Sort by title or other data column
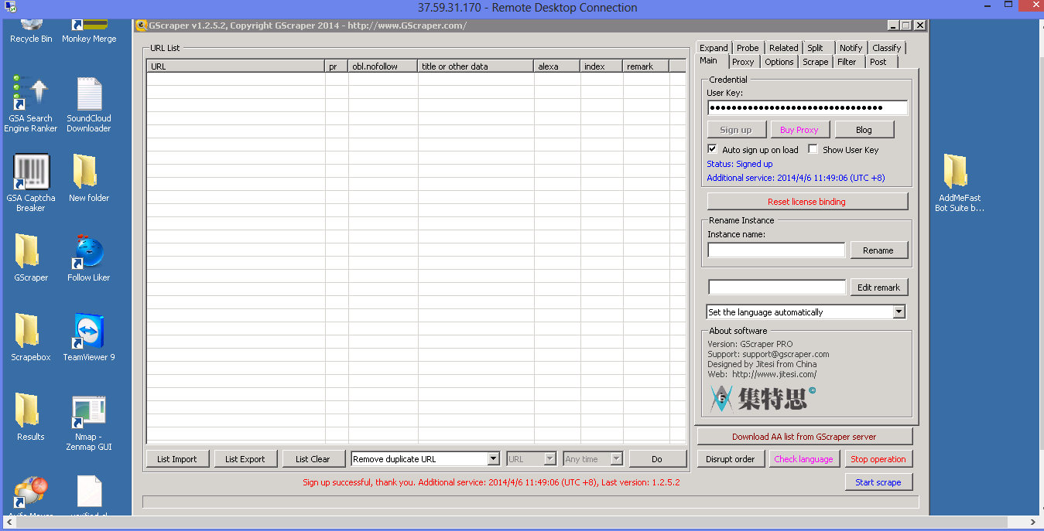Screen dimensions: 1044x531 tap(475, 66)
